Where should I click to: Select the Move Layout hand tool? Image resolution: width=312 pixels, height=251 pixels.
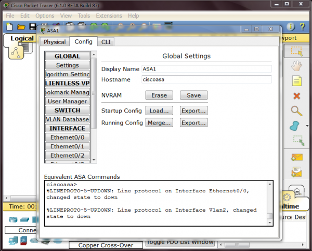click(297, 66)
